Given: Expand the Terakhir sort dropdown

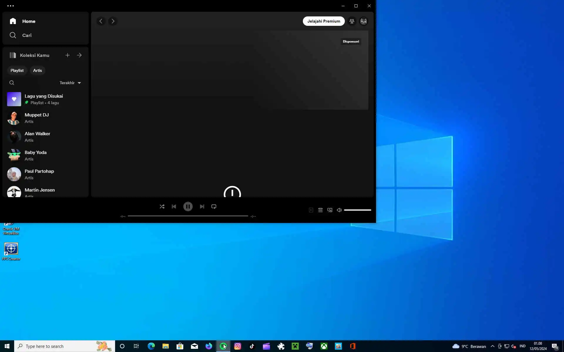Looking at the screenshot, I should tap(70, 83).
